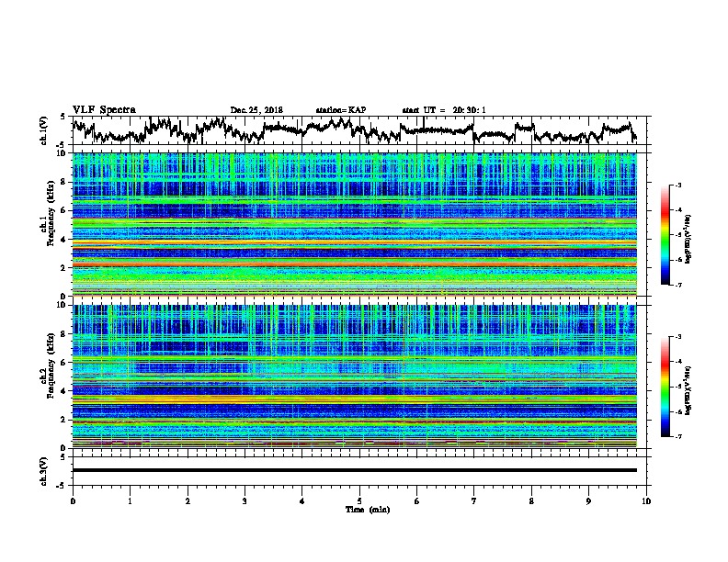Image resolution: width=728 pixels, height=562 pixels.
Task: Click the time axis tick label "10"
Action: point(646,501)
